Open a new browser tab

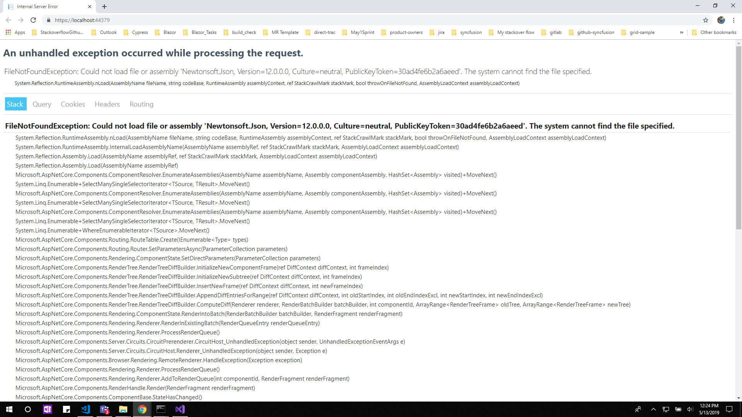pos(104,6)
